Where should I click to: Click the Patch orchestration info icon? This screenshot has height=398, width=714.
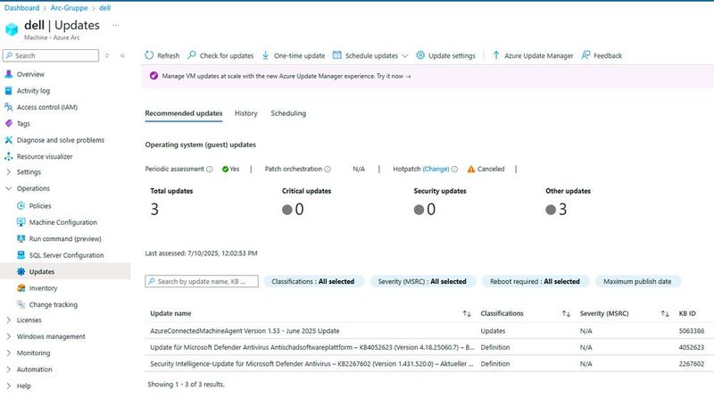coord(328,169)
